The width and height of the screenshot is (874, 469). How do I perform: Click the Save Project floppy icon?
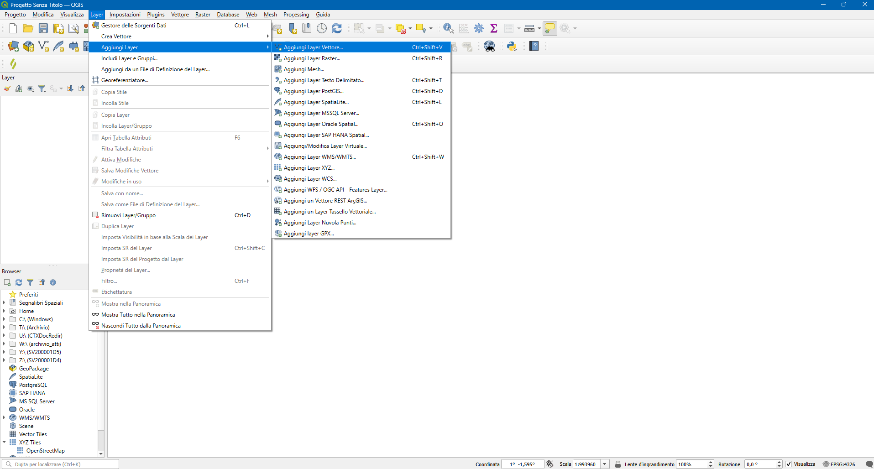point(43,28)
